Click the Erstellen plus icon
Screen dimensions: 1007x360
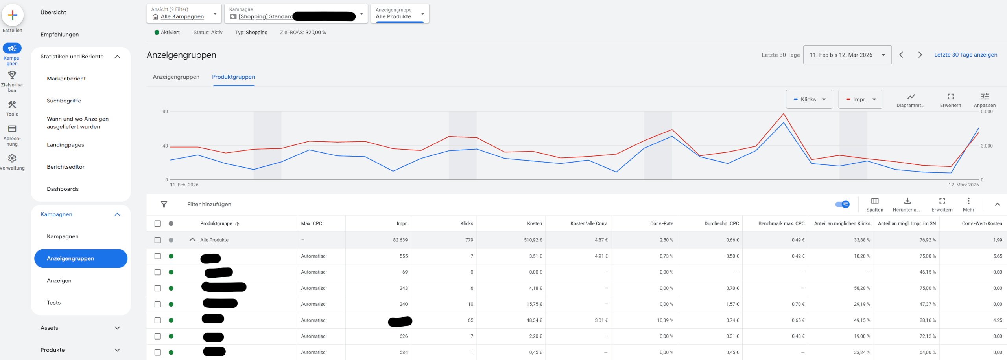point(13,15)
